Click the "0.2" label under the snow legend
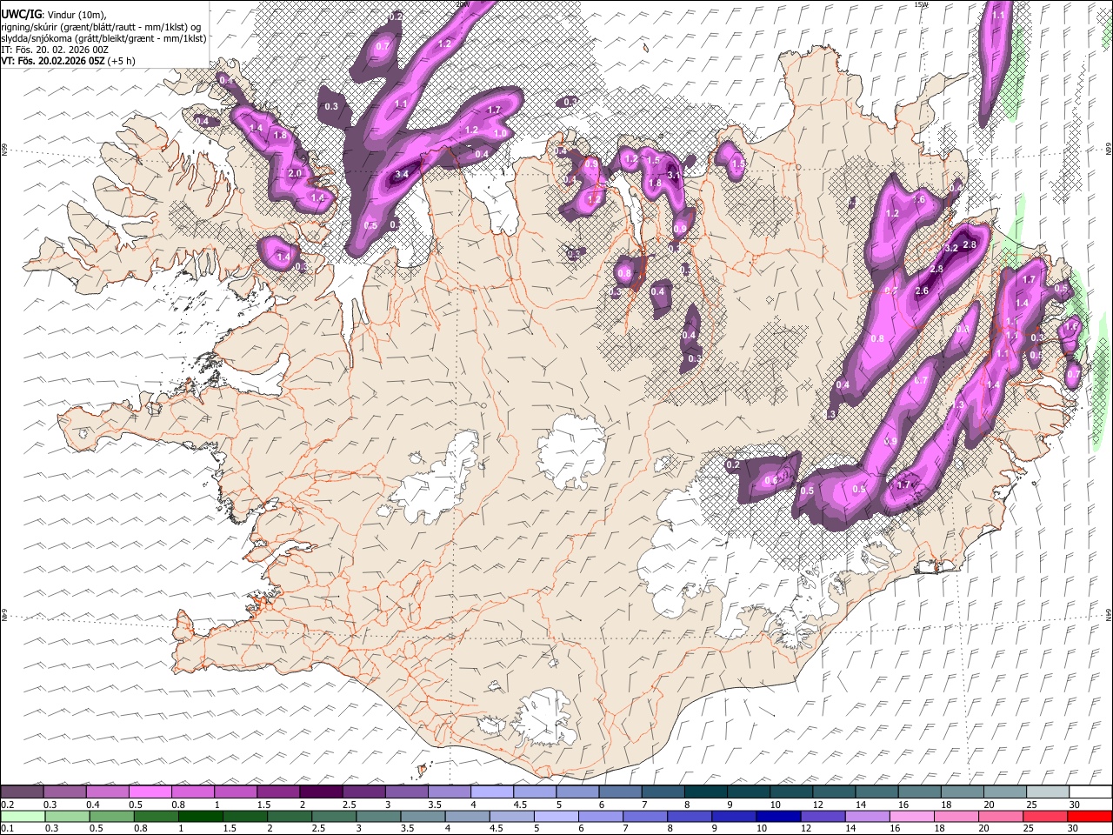 (x=9, y=805)
